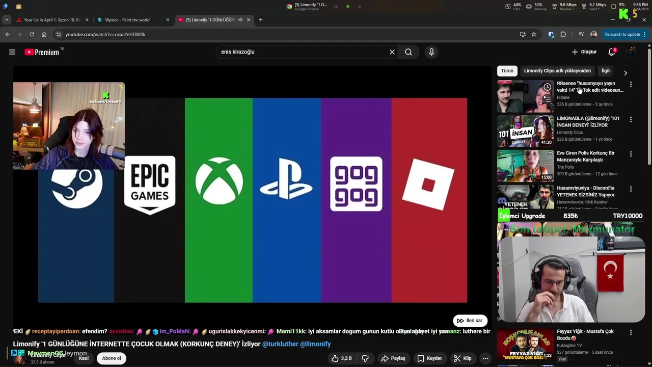The height and width of the screenshot is (367, 652).
Task: View site information next to URL
Action: (x=59, y=34)
